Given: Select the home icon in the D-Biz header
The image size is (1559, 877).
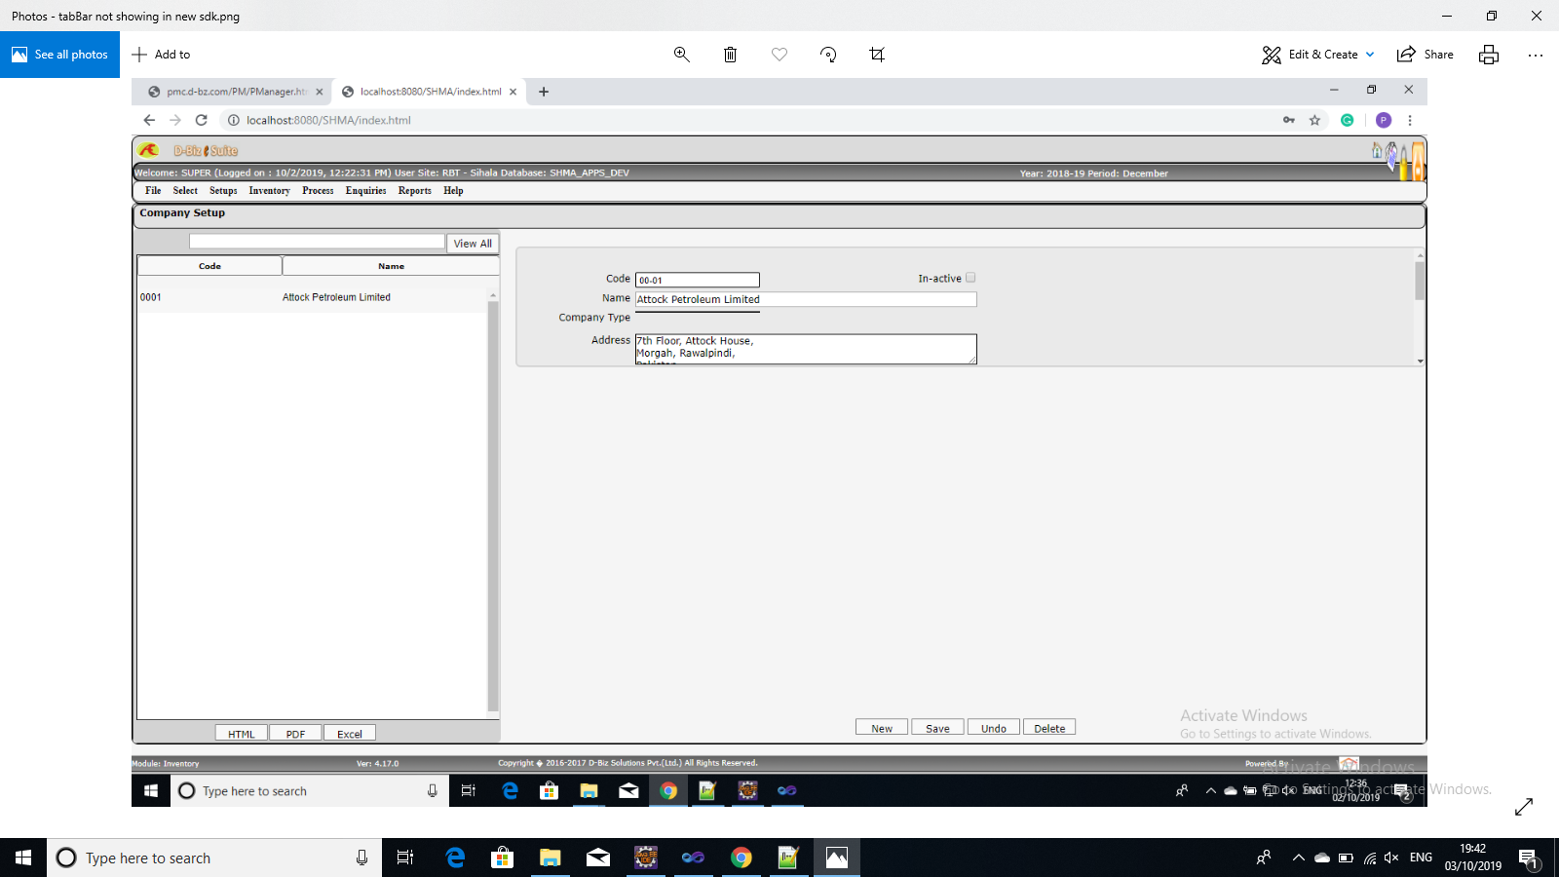Looking at the screenshot, I should (1376, 152).
